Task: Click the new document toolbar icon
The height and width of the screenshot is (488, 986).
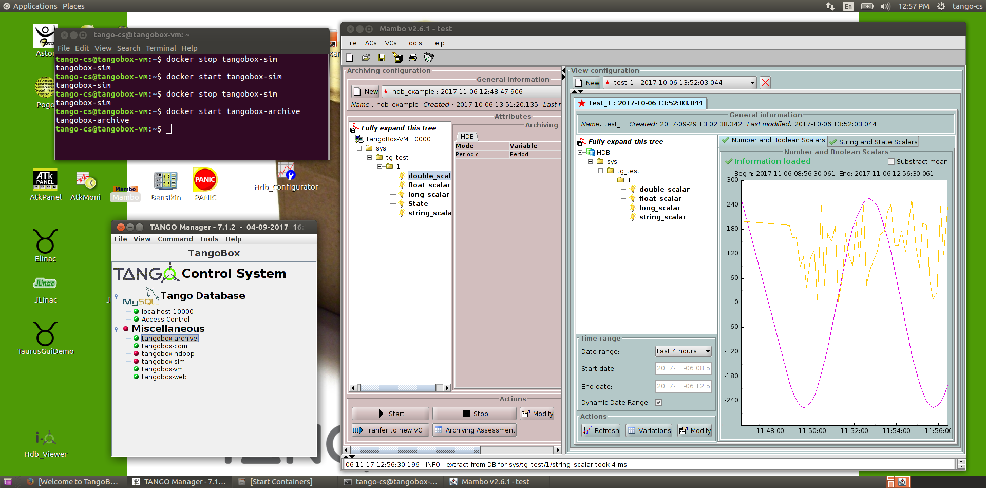Action: (350, 58)
